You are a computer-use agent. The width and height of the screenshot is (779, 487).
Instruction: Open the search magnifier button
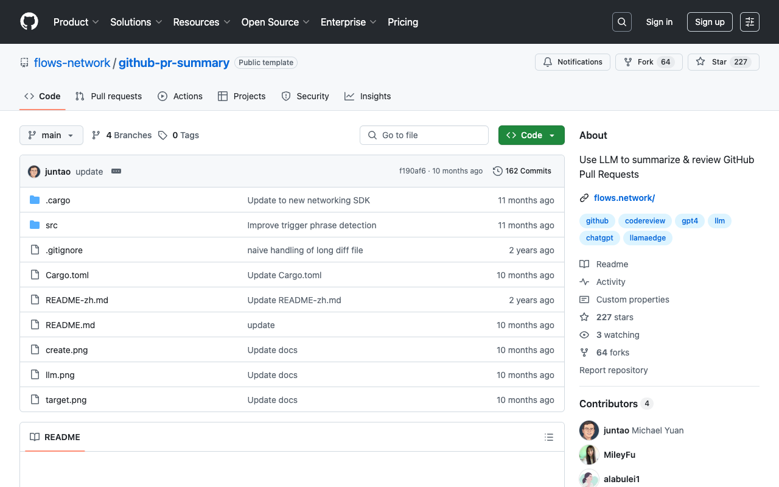622,22
